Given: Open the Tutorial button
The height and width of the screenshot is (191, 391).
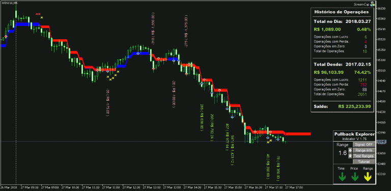Looking at the screenshot, I should click(364, 162).
